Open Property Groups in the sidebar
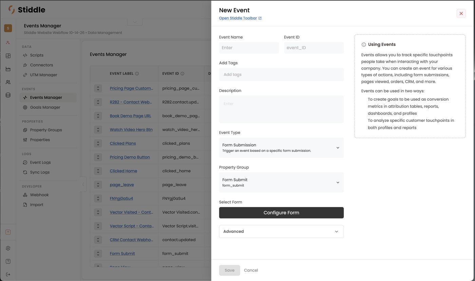The image size is (475, 281). pyautogui.click(x=46, y=130)
